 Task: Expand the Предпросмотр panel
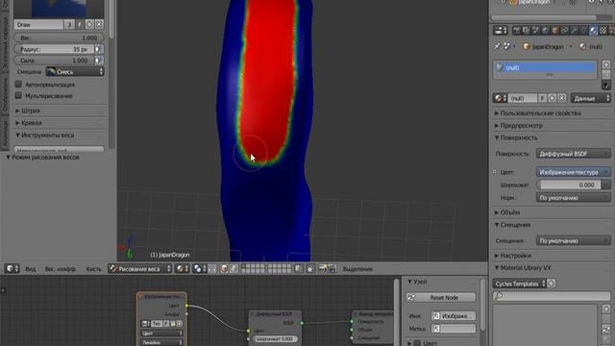[518, 126]
